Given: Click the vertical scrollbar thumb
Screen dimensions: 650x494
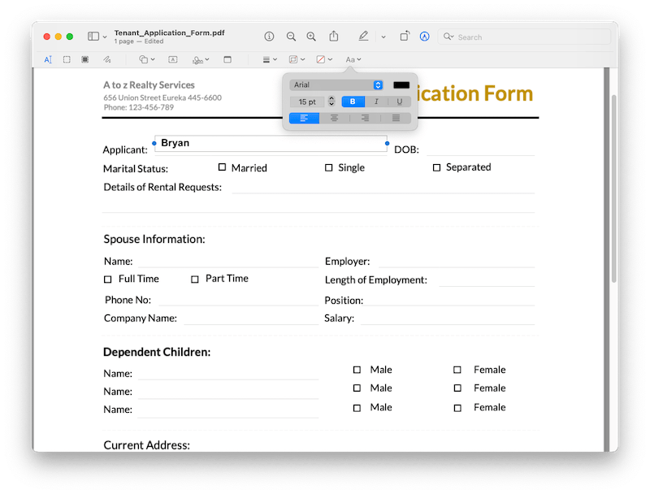Looking at the screenshot, I should (614, 188).
